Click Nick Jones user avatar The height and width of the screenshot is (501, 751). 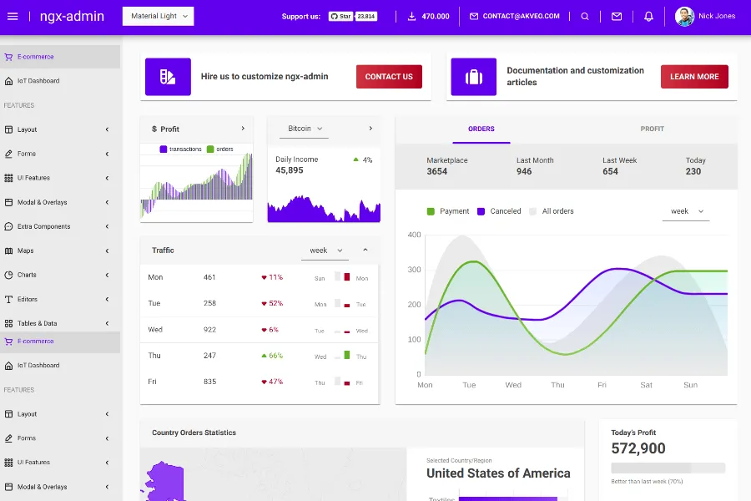click(x=684, y=16)
